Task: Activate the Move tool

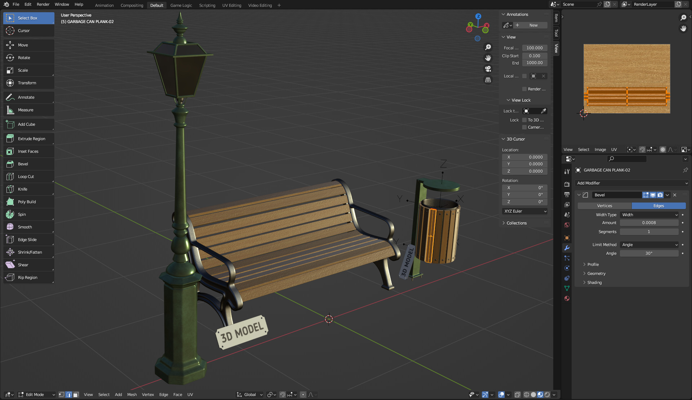Action: point(29,45)
